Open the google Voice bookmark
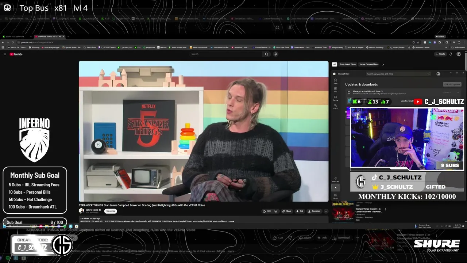This screenshot has height=263, width=467. click(x=149, y=47)
